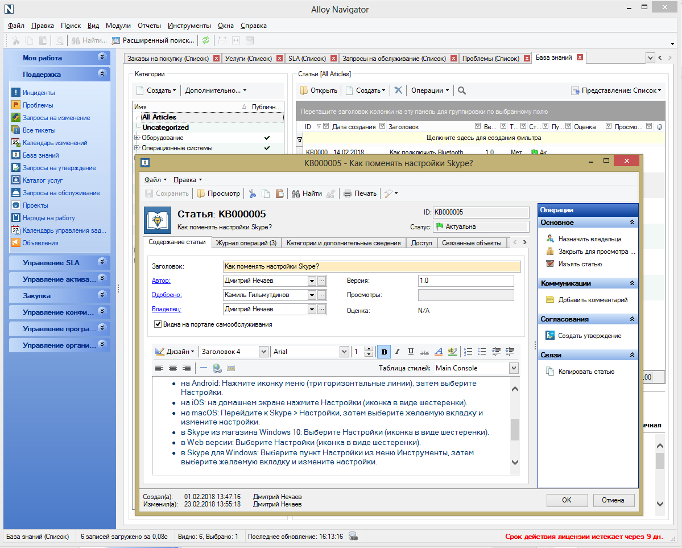Insert a numbered list
The image size is (682, 548).
point(469,352)
